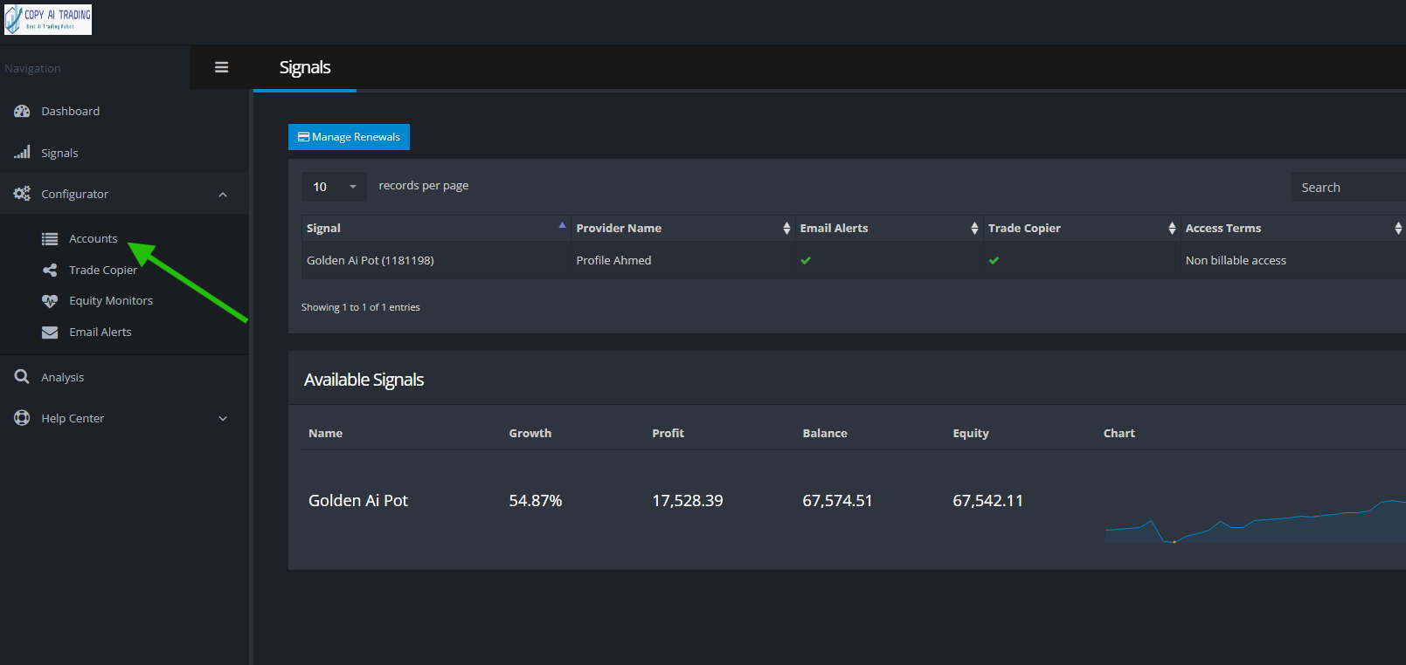This screenshot has height=665, width=1406.
Task: Click the Equity Monitors heartbeat icon
Action: (50, 301)
